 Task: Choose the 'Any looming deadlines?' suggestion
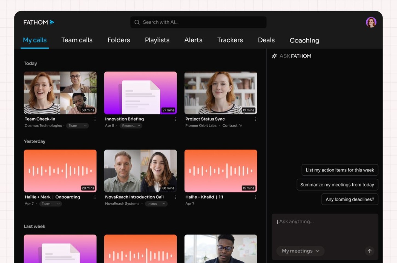(x=350, y=199)
